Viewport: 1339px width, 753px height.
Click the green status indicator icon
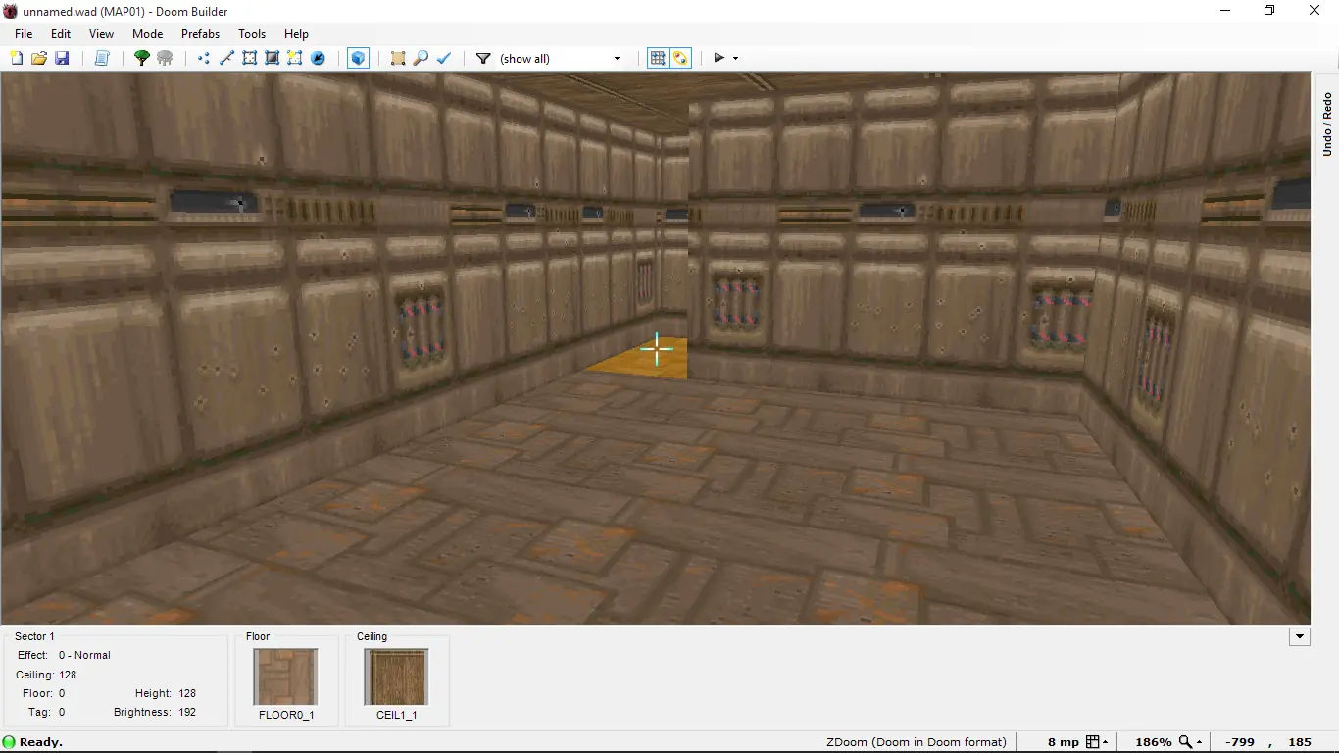tap(9, 742)
